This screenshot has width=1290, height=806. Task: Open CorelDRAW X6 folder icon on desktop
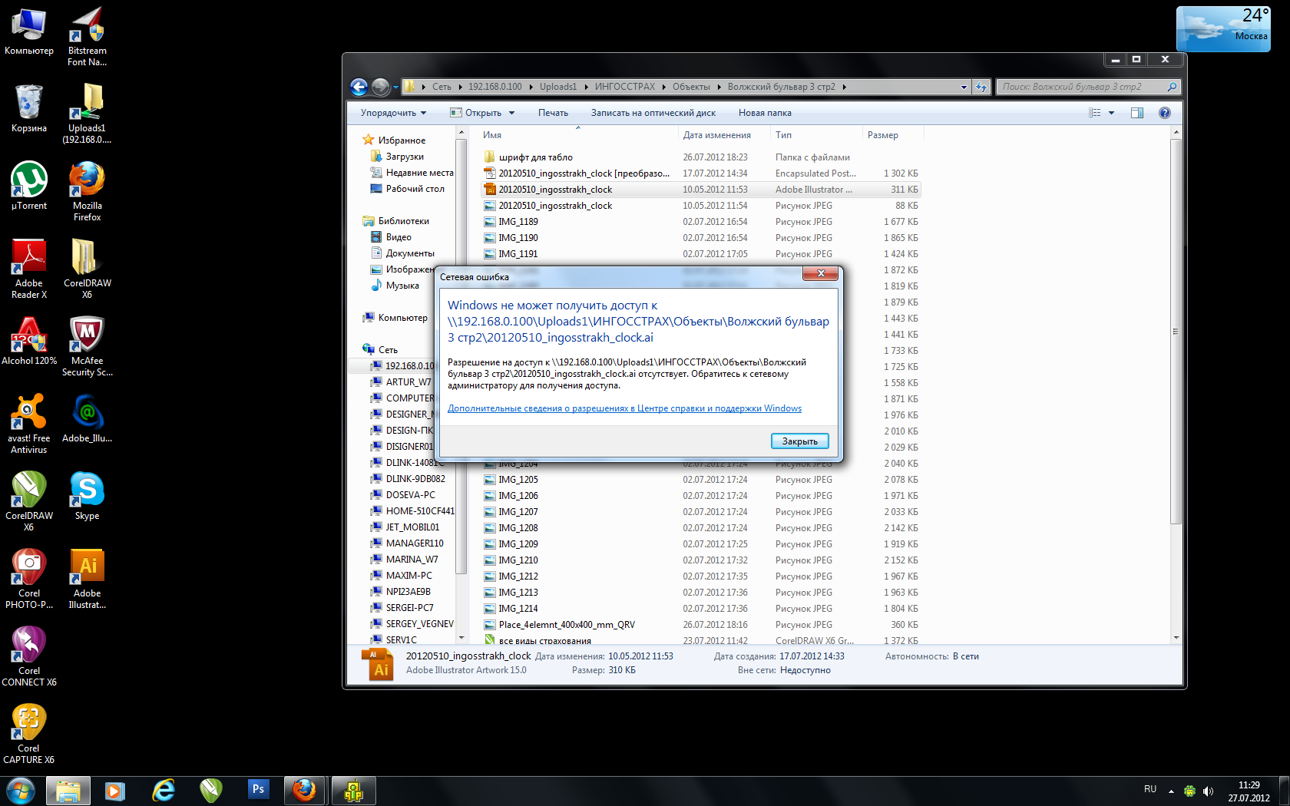point(87,269)
